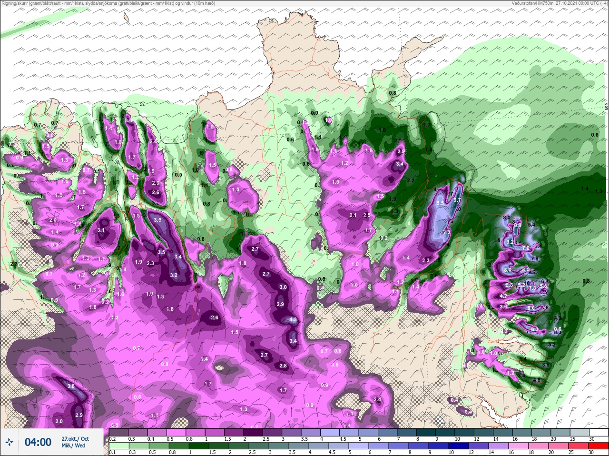The height and width of the screenshot is (456, 609).
Task: Click the Veðurstofan compass logo icon
Action: [10, 442]
